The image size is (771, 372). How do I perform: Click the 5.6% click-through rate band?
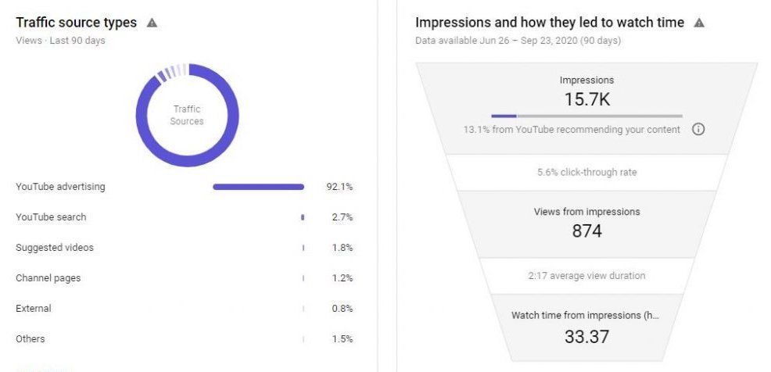tap(586, 173)
